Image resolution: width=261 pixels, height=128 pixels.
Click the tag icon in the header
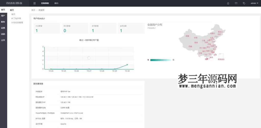[244, 3]
